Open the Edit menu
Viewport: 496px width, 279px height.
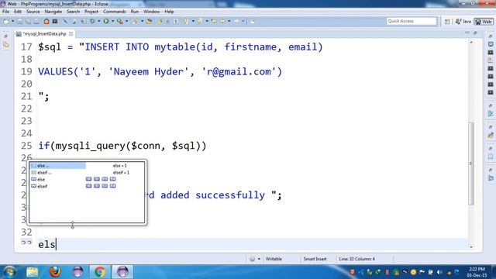18,12
